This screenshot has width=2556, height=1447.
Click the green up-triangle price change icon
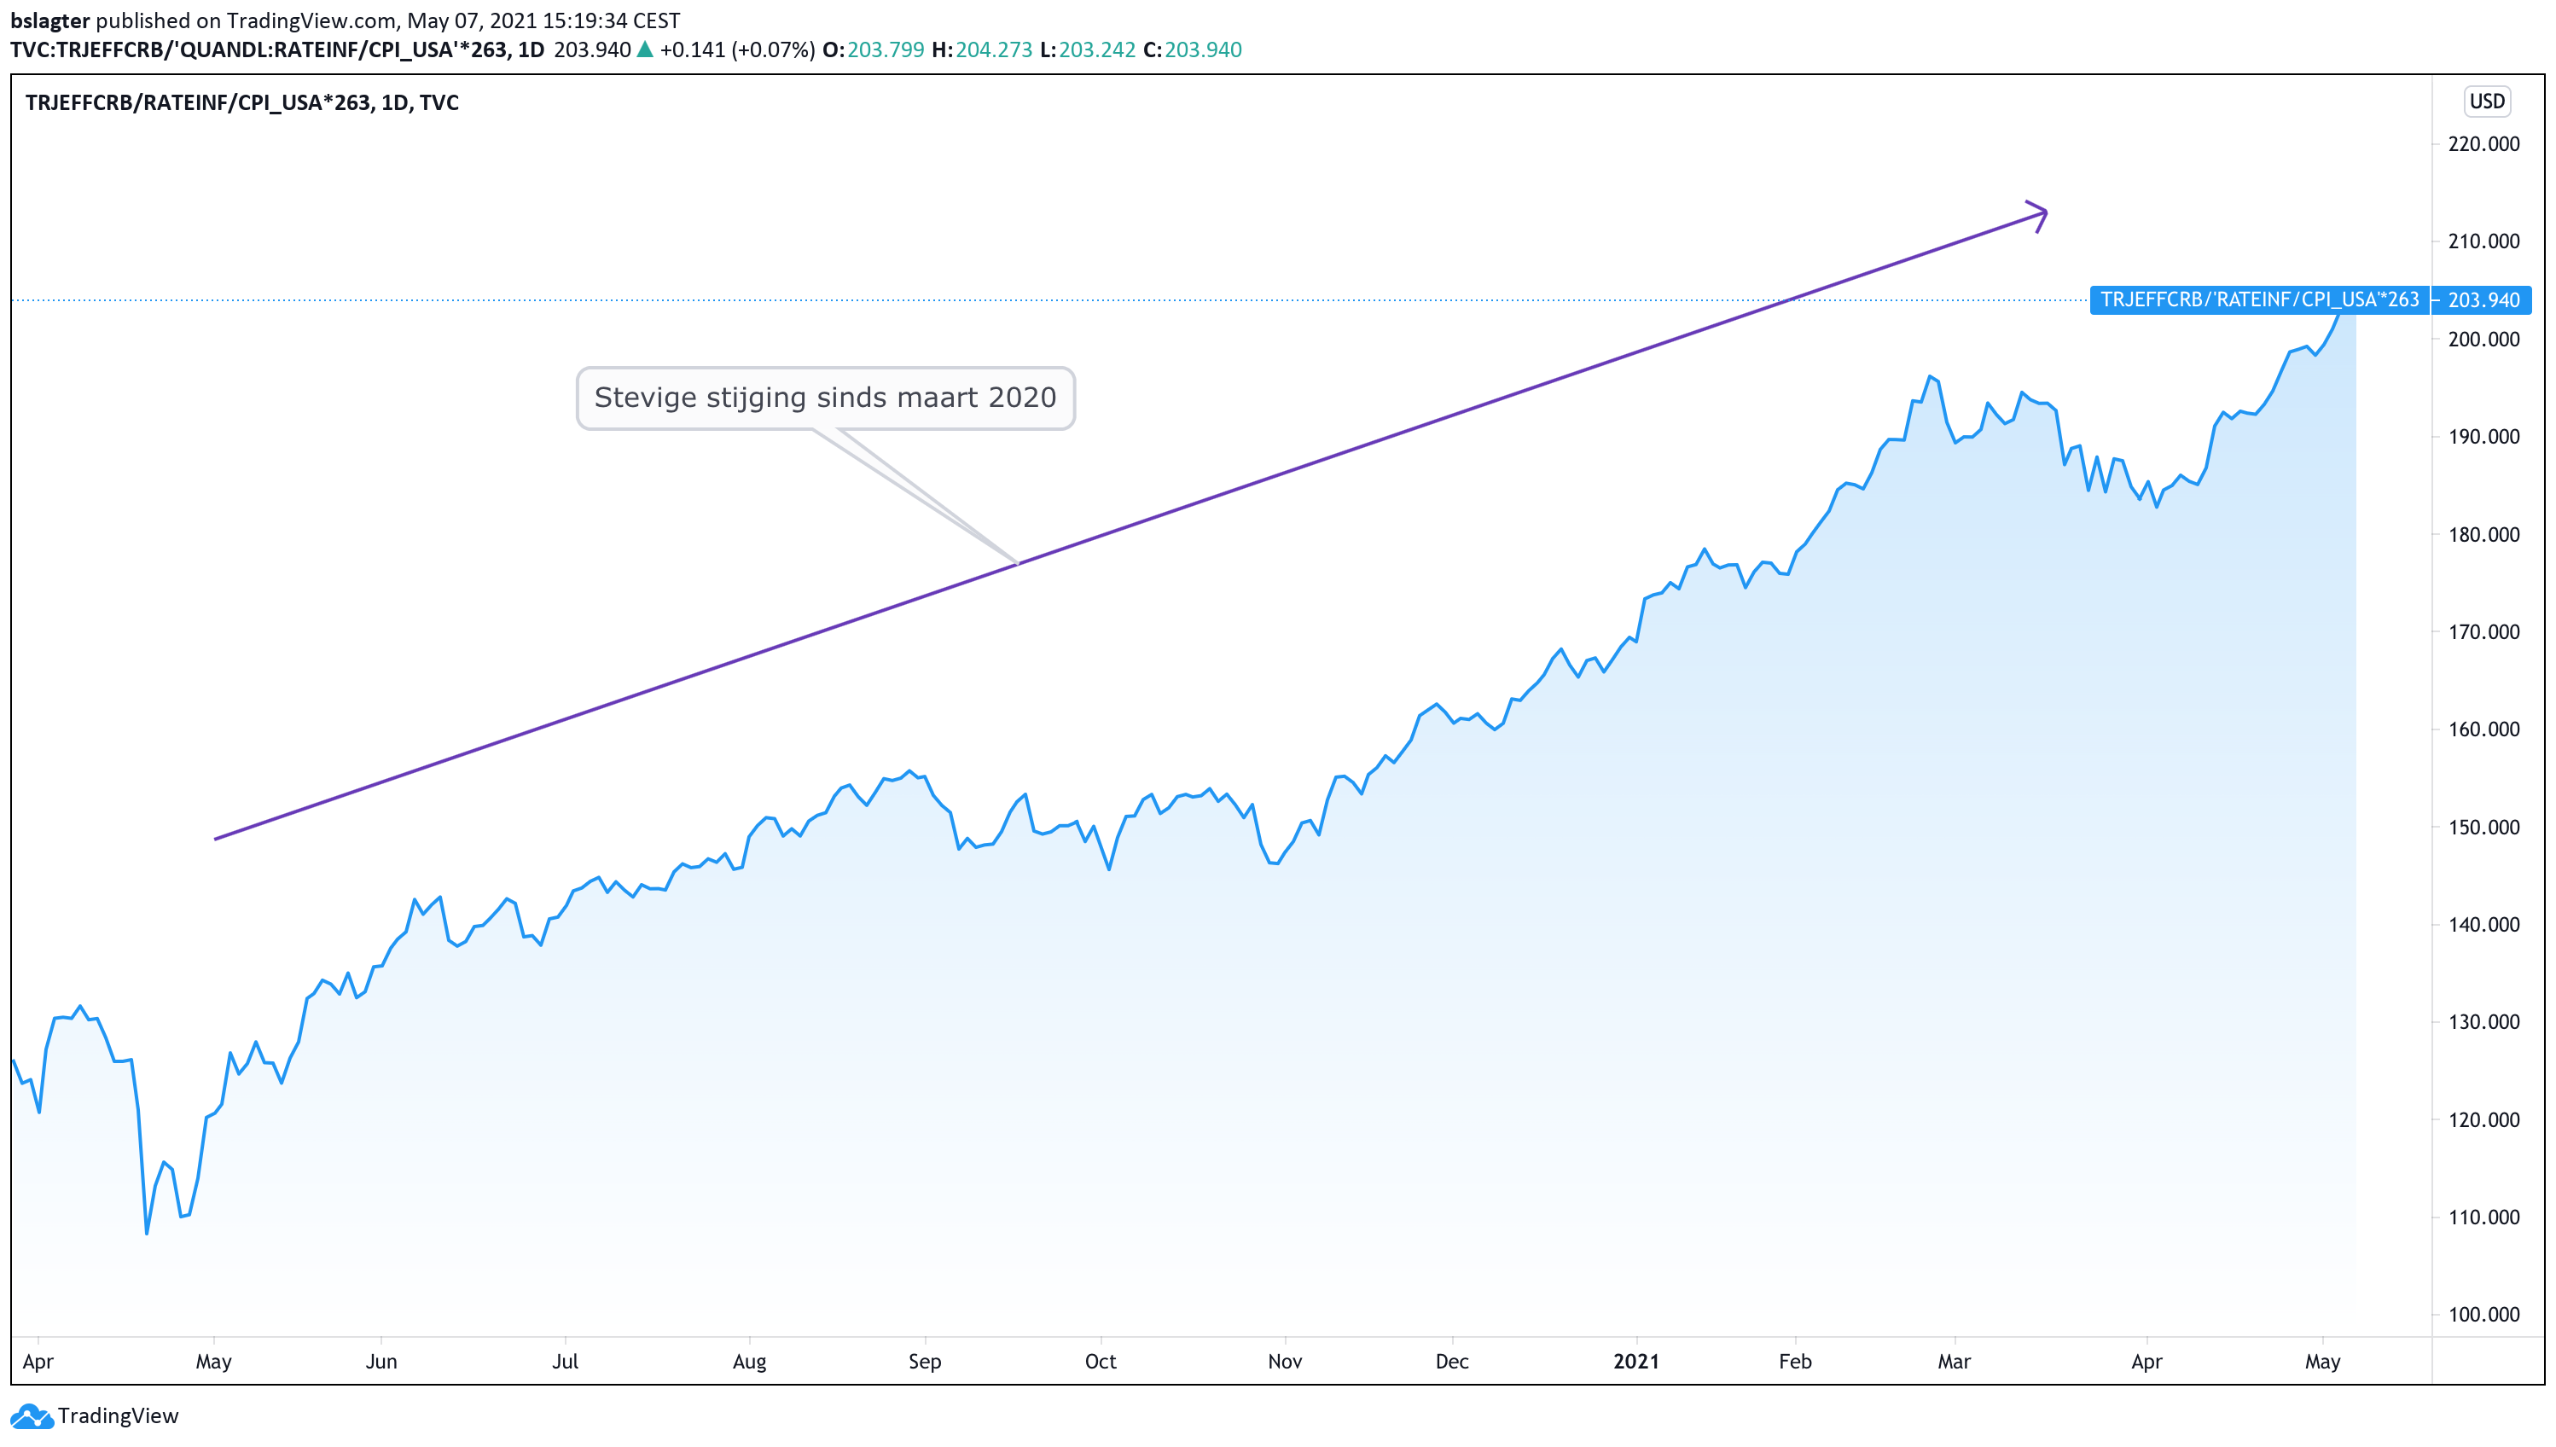pos(645,49)
